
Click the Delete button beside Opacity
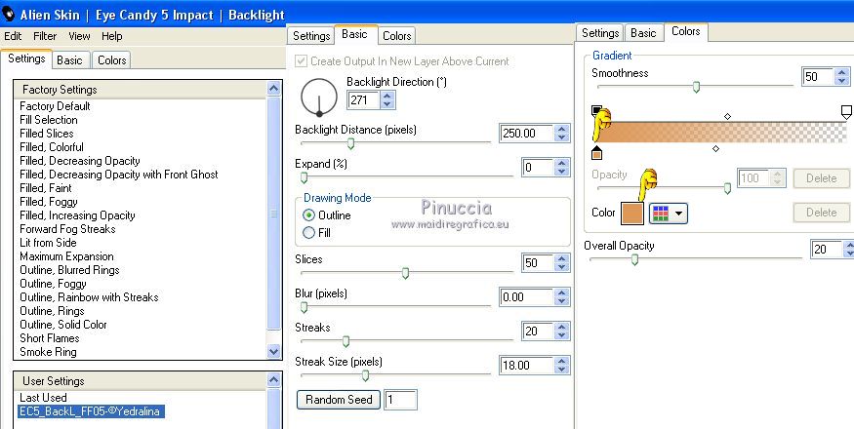[x=822, y=178]
